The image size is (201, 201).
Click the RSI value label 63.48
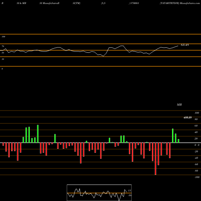pos(185,45)
